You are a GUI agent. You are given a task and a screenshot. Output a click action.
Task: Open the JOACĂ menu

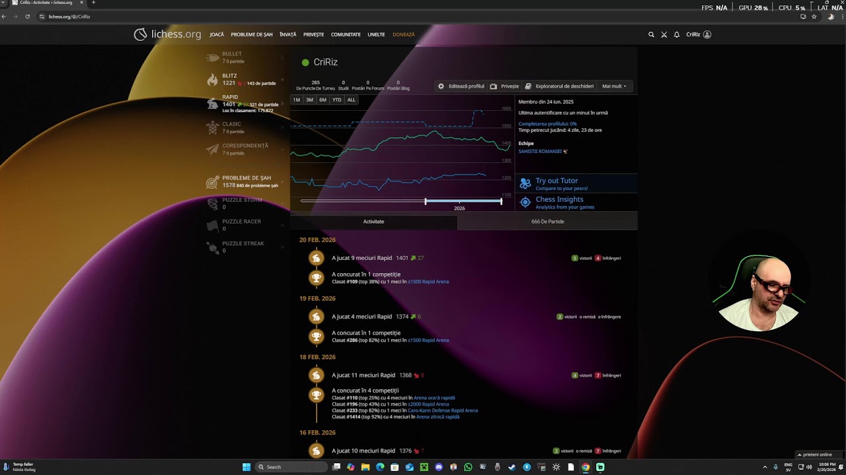point(217,34)
